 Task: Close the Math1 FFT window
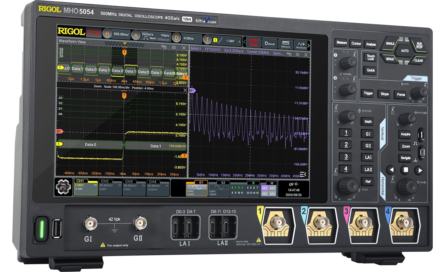(x=306, y=55)
